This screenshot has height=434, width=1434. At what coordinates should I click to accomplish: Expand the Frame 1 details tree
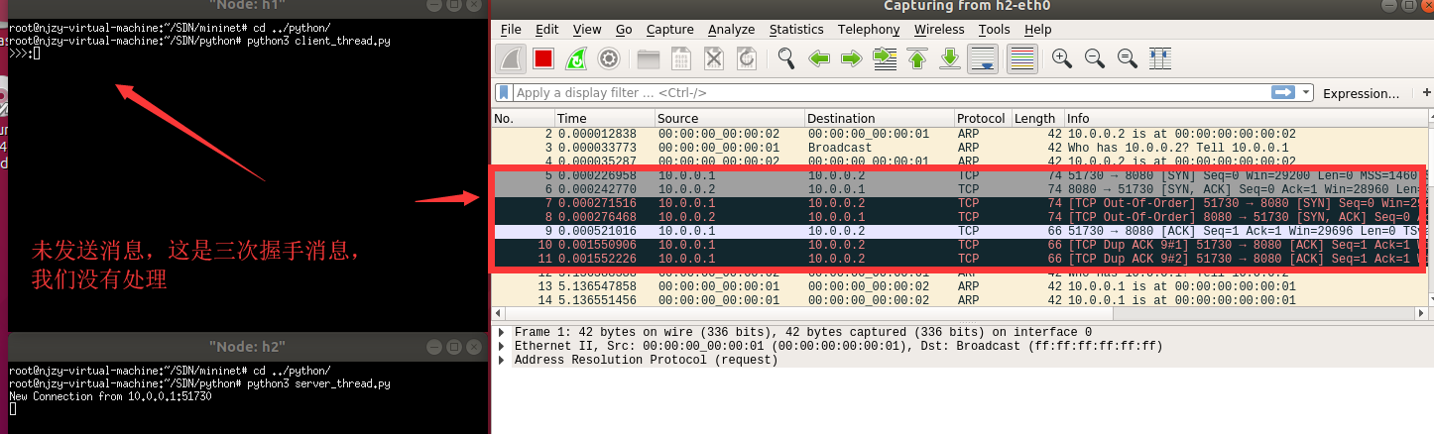tap(502, 332)
